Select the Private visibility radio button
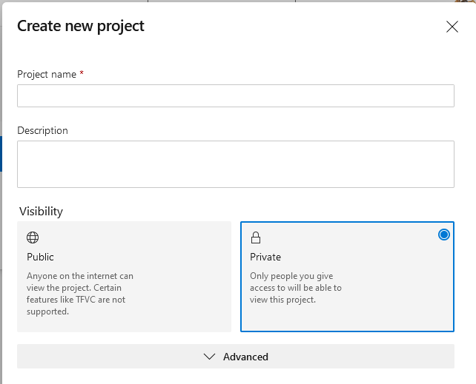 tap(444, 235)
